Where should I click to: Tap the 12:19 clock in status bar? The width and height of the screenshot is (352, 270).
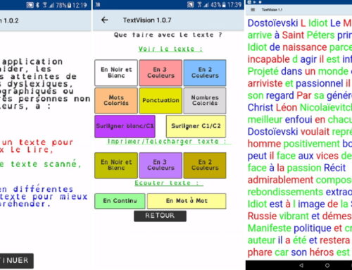[x=79, y=5]
